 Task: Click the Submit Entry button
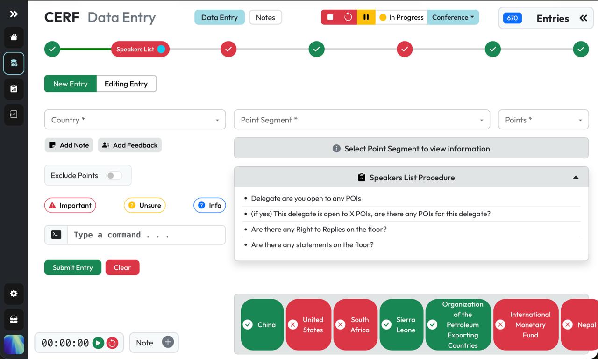72,267
